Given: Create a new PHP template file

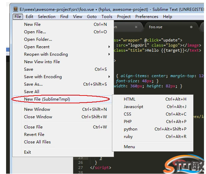Looking at the screenshot, I should pyautogui.click(x=153, y=122).
